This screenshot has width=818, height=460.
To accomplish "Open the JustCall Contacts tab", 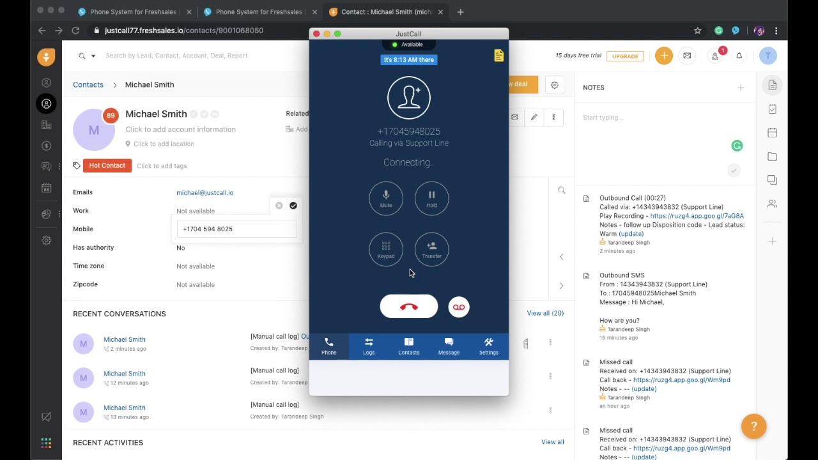I will [x=409, y=346].
